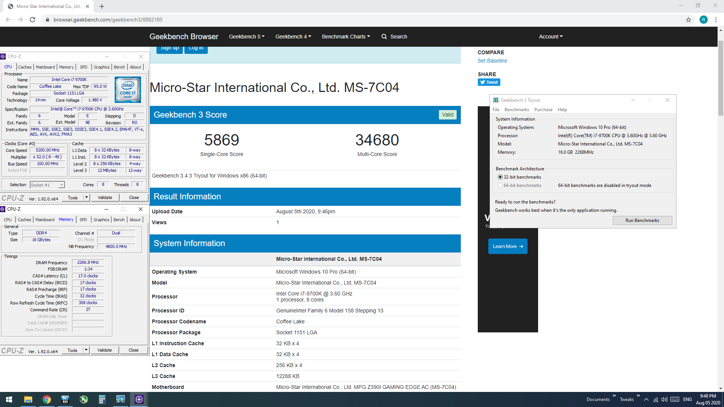Show hidden system tray icons
The height and width of the screenshot is (407, 724).
coord(646,399)
